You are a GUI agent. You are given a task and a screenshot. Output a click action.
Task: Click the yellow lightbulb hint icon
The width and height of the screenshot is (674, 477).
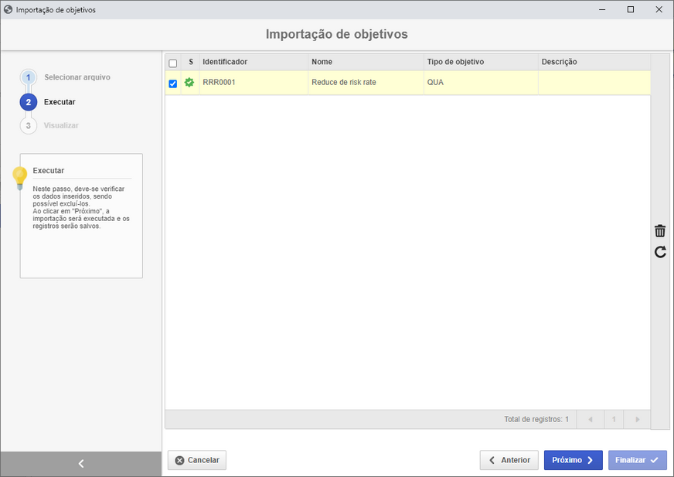[20, 178]
